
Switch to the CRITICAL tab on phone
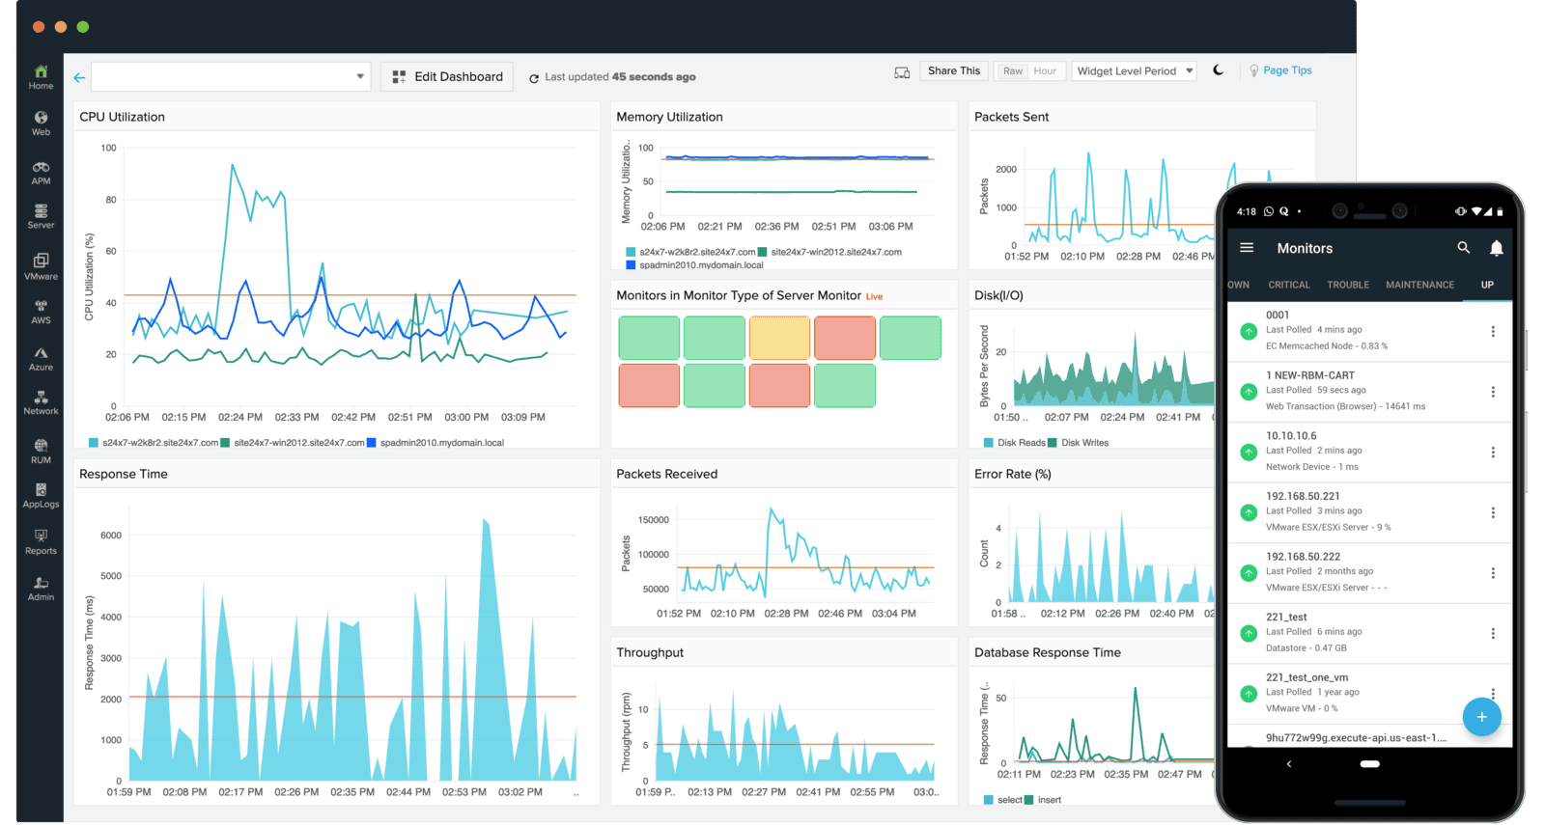(x=1288, y=285)
